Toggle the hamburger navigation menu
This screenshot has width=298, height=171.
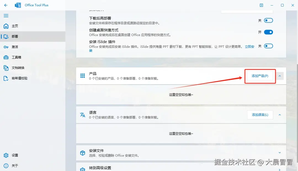click(x=6, y=15)
